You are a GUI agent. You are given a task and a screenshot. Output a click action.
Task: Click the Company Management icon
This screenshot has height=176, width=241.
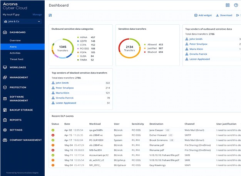tap(5, 140)
